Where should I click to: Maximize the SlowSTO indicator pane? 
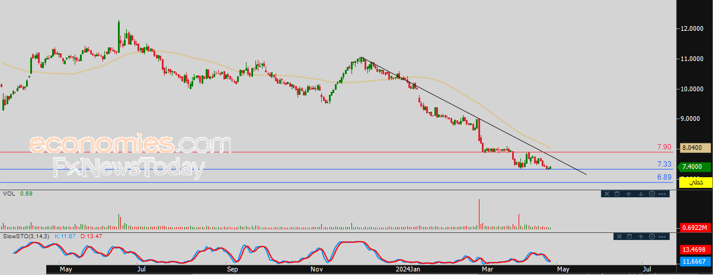coord(629,236)
